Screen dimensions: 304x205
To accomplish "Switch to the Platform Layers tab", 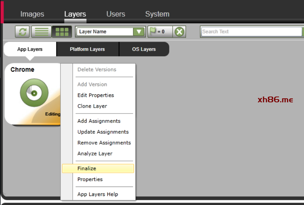I will 87,49.
